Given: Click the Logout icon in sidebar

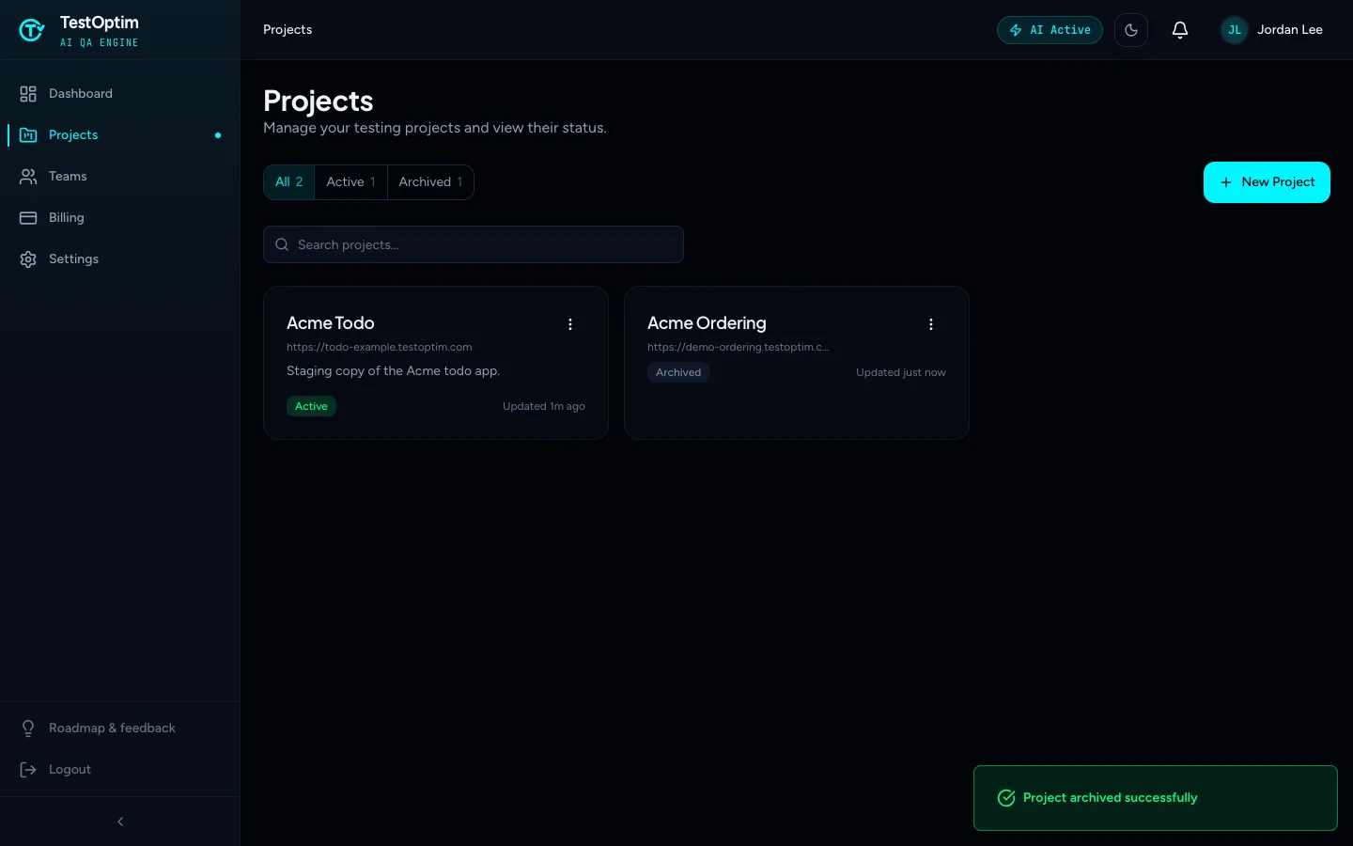Looking at the screenshot, I should tap(28, 770).
